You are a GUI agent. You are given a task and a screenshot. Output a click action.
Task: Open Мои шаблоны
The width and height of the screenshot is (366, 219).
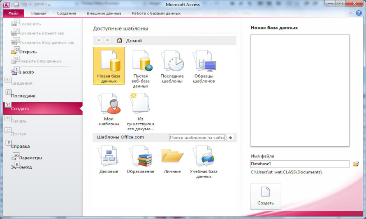[x=109, y=109]
